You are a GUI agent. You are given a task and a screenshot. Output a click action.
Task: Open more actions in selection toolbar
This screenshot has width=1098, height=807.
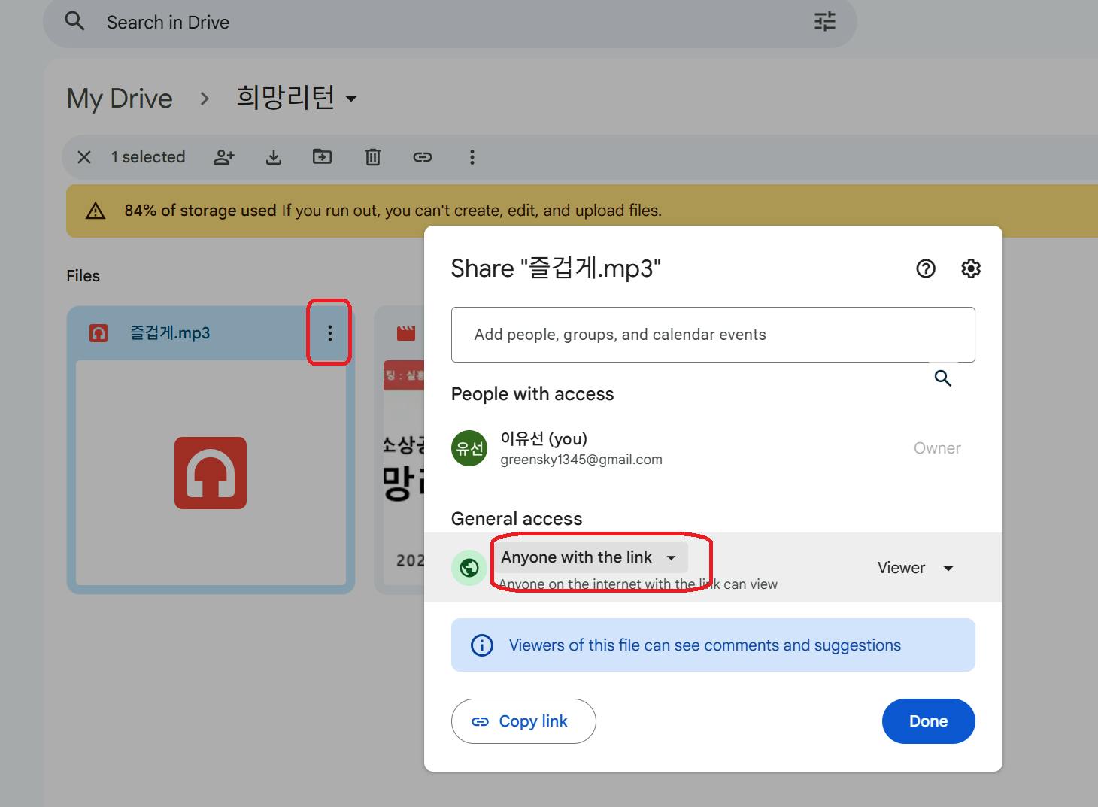(472, 157)
